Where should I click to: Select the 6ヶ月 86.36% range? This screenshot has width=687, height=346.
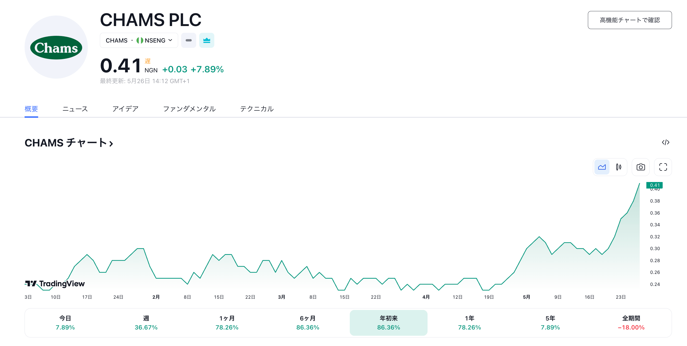pos(308,323)
